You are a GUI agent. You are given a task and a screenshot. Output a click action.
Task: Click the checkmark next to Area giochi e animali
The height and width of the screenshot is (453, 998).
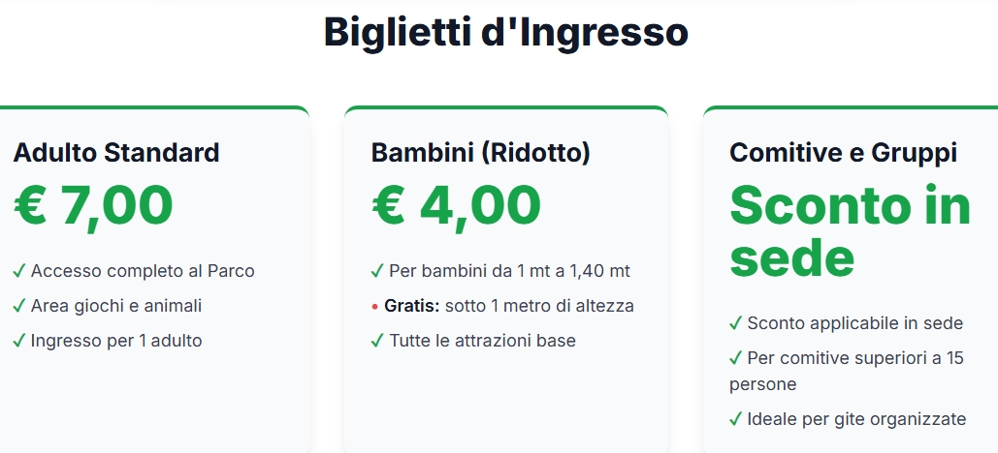[x=19, y=306]
